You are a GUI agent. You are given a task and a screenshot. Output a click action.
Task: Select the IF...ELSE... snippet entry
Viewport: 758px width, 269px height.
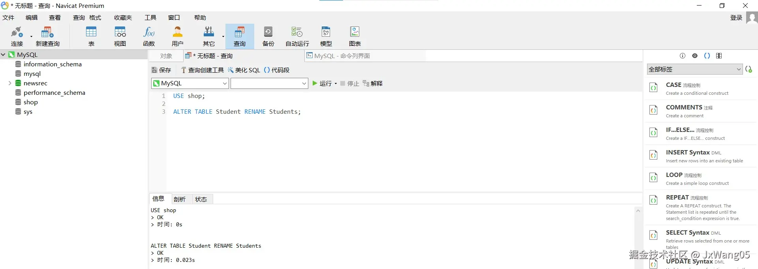pos(702,134)
